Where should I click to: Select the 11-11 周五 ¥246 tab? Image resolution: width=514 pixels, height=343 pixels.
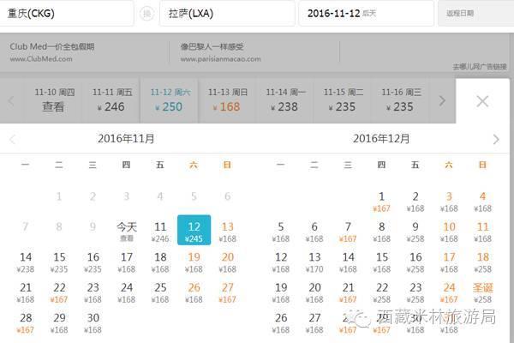click(114, 99)
